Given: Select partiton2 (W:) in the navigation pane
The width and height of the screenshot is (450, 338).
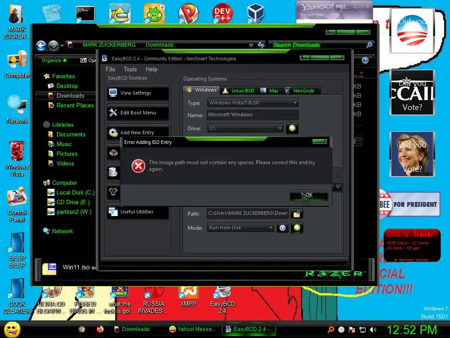Looking at the screenshot, I should pos(74,212).
